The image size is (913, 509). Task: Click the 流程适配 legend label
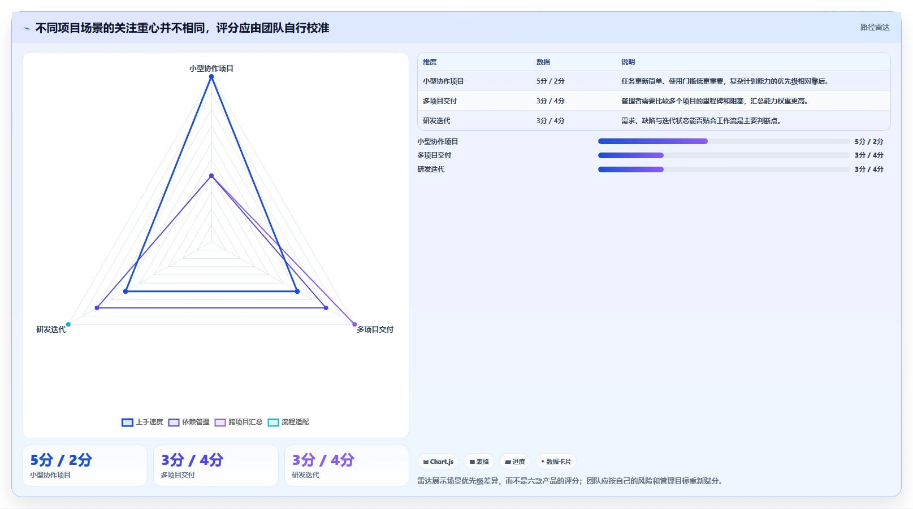[295, 422]
